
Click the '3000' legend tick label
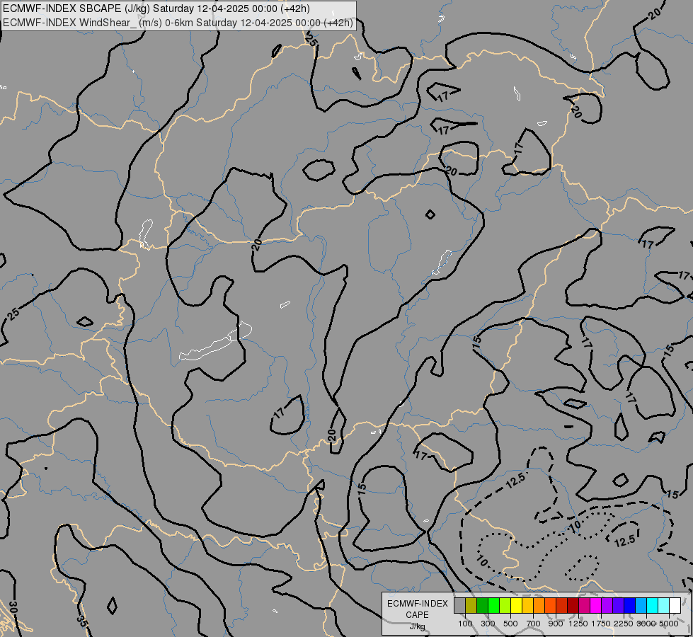646,624
